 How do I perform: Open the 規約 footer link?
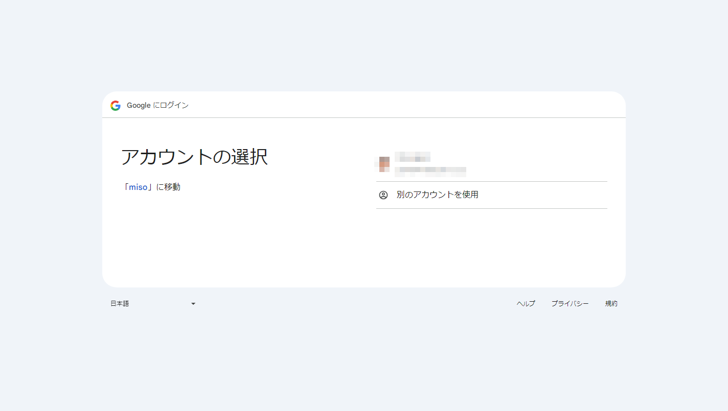click(x=611, y=304)
